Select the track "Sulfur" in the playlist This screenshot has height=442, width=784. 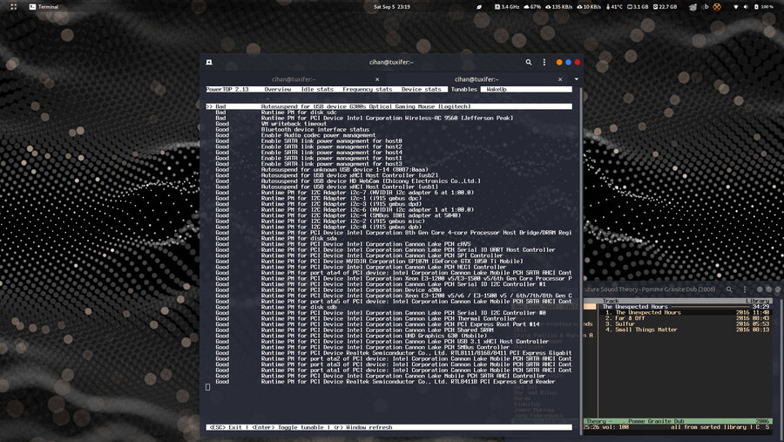pyautogui.click(x=624, y=323)
